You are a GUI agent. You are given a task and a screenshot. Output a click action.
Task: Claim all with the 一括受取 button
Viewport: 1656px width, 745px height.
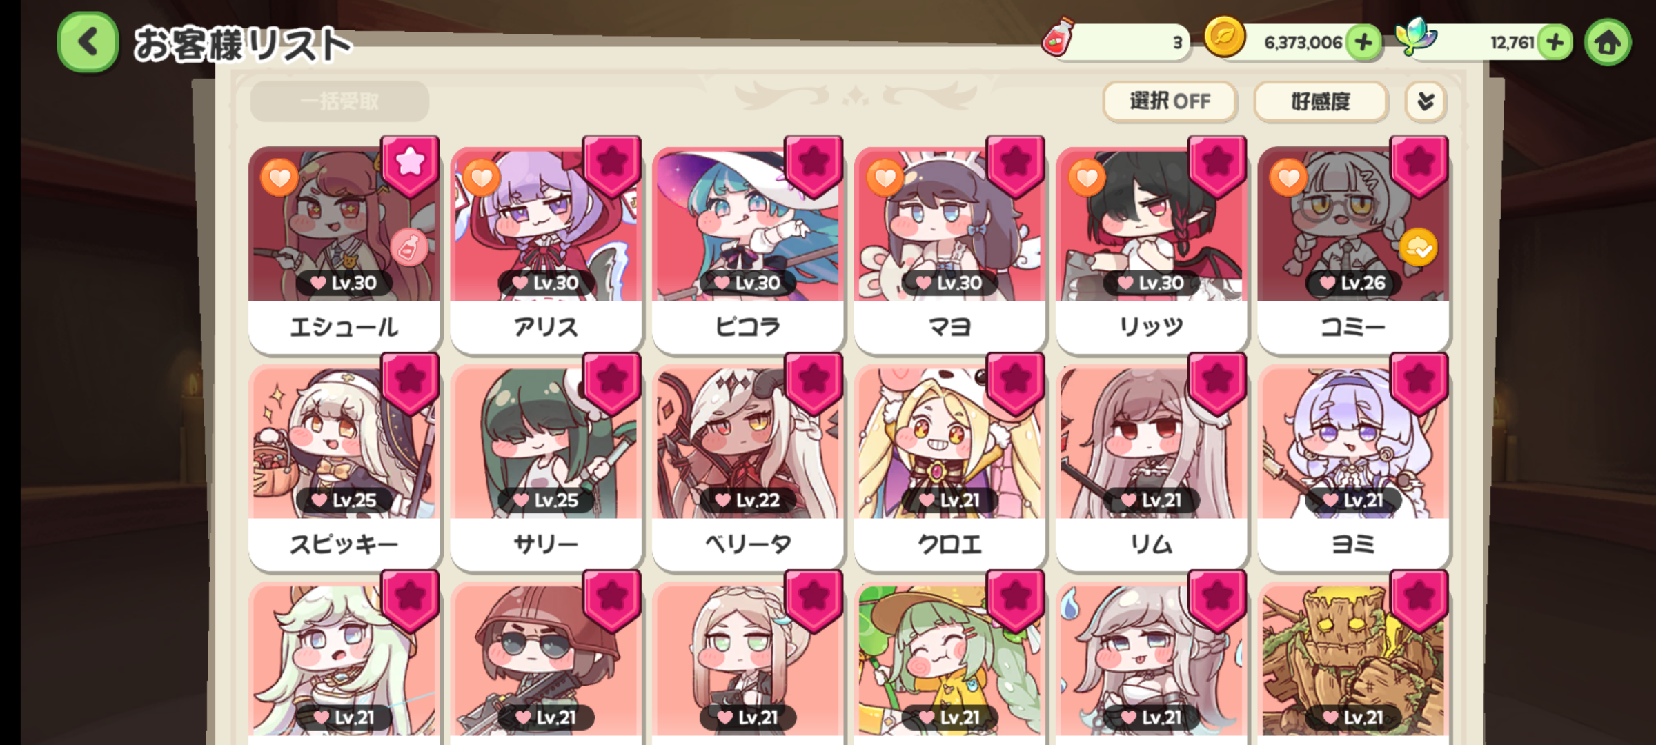339,101
